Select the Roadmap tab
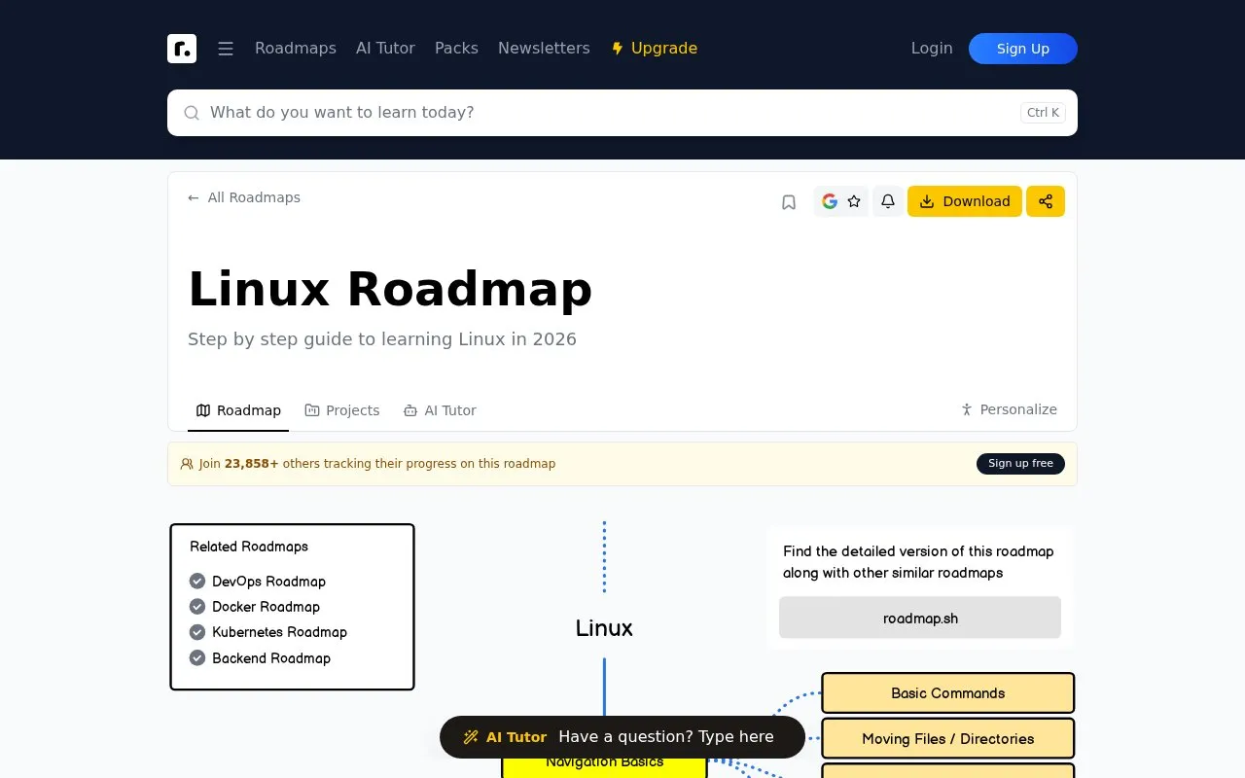The width and height of the screenshot is (1245, 778). [238, 410]
